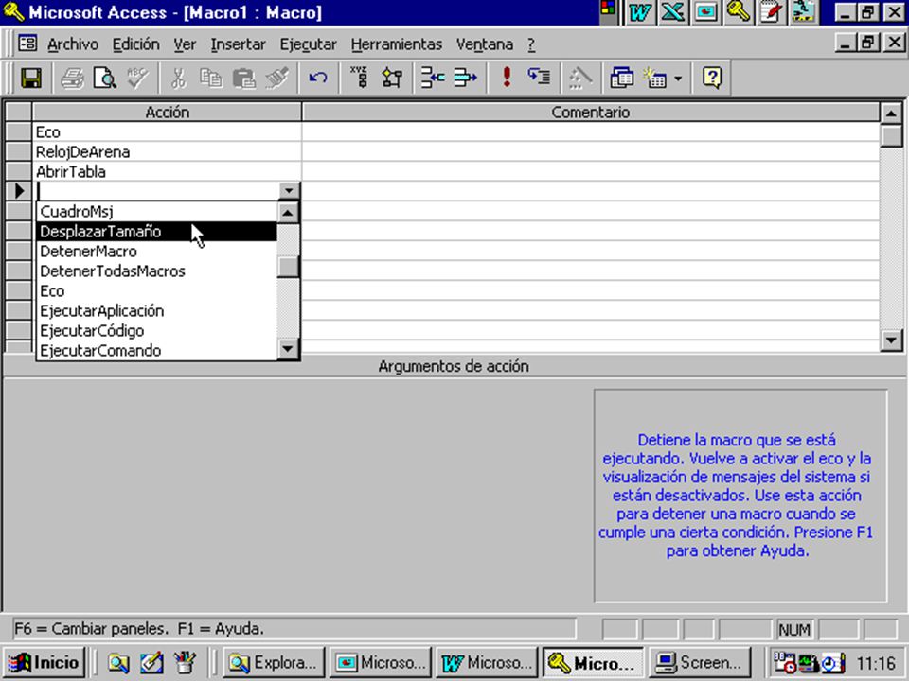The height and width of the screenshot is (681, 909).
Task: Click the Access key icon in Office shortcut bar
Action: pos(738,12)
